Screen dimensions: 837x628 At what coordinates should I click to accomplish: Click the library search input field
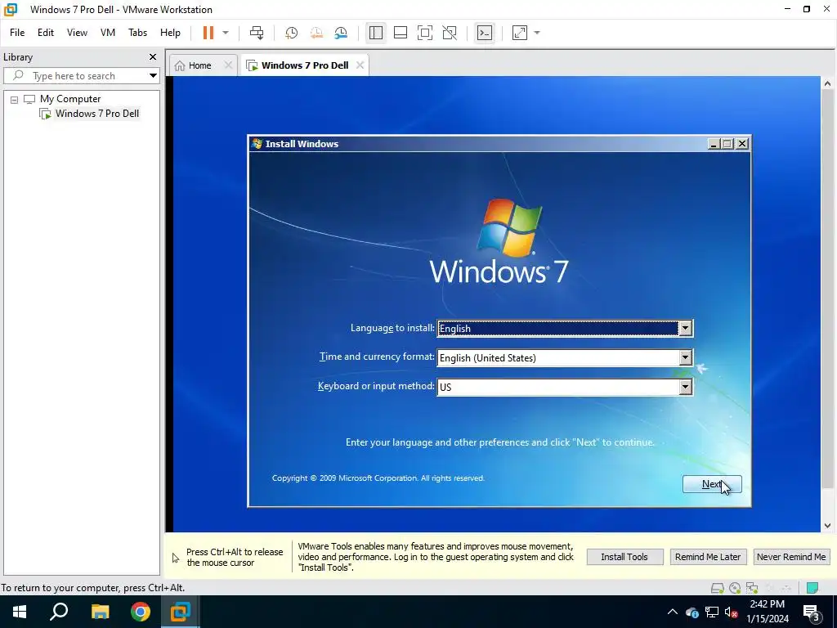click(74, 76)
